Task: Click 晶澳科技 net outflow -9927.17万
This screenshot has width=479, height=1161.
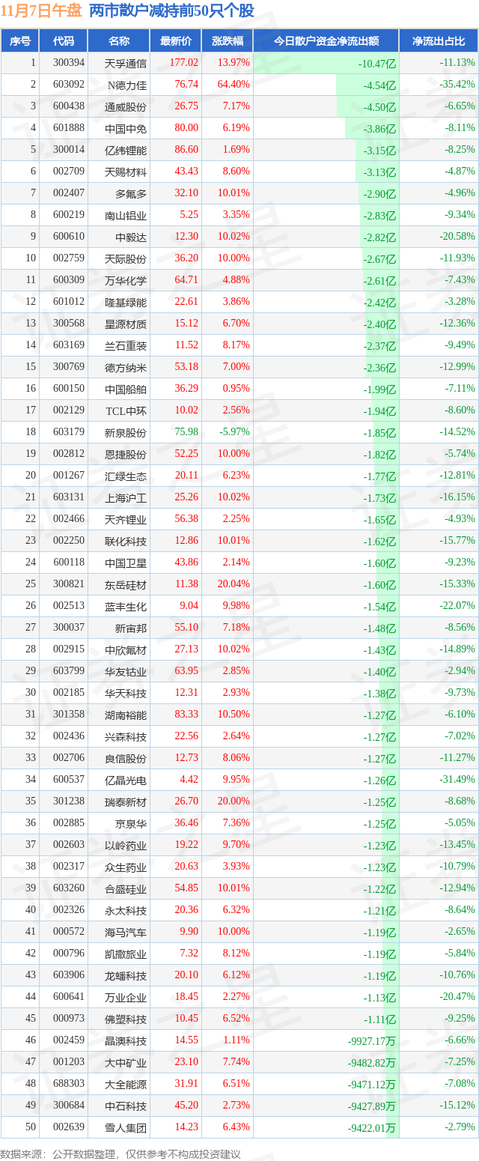Action: coord(372,1040)
